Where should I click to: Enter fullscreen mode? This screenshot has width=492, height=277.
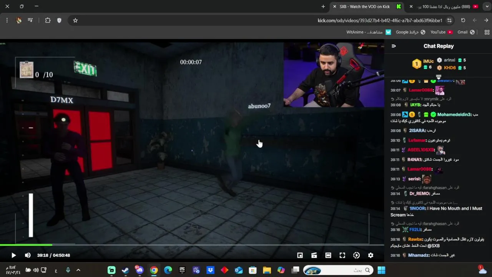(342, 255)
